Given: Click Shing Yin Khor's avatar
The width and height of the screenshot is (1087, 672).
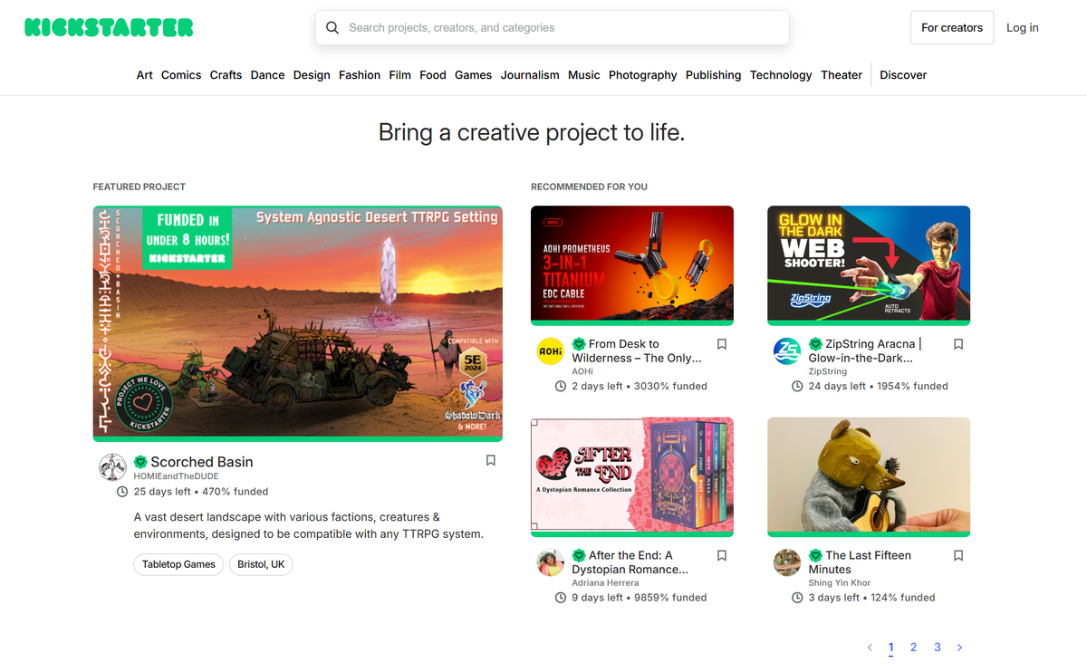Looking at the screenshot, I should (x=787, y=562).
